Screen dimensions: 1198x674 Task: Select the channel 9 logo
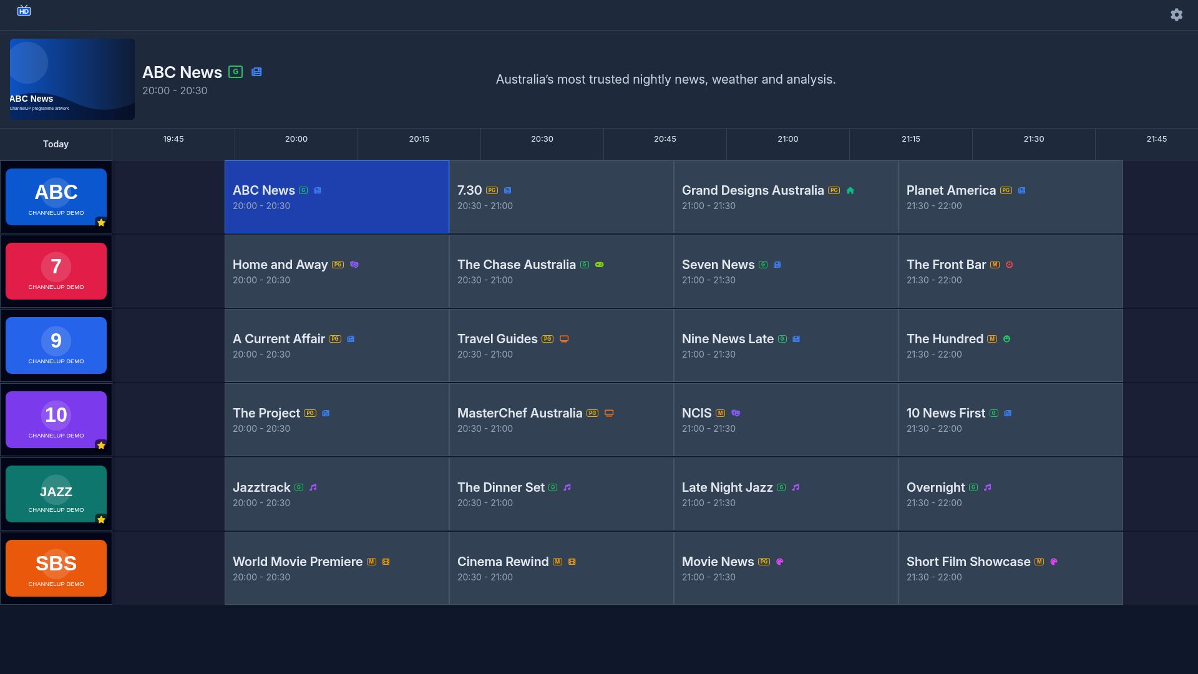(x=56, y=346)
